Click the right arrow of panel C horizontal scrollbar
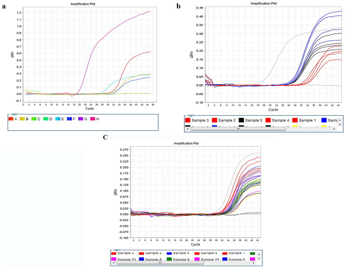This screenshot has height=268, width=345. (254, 263)
